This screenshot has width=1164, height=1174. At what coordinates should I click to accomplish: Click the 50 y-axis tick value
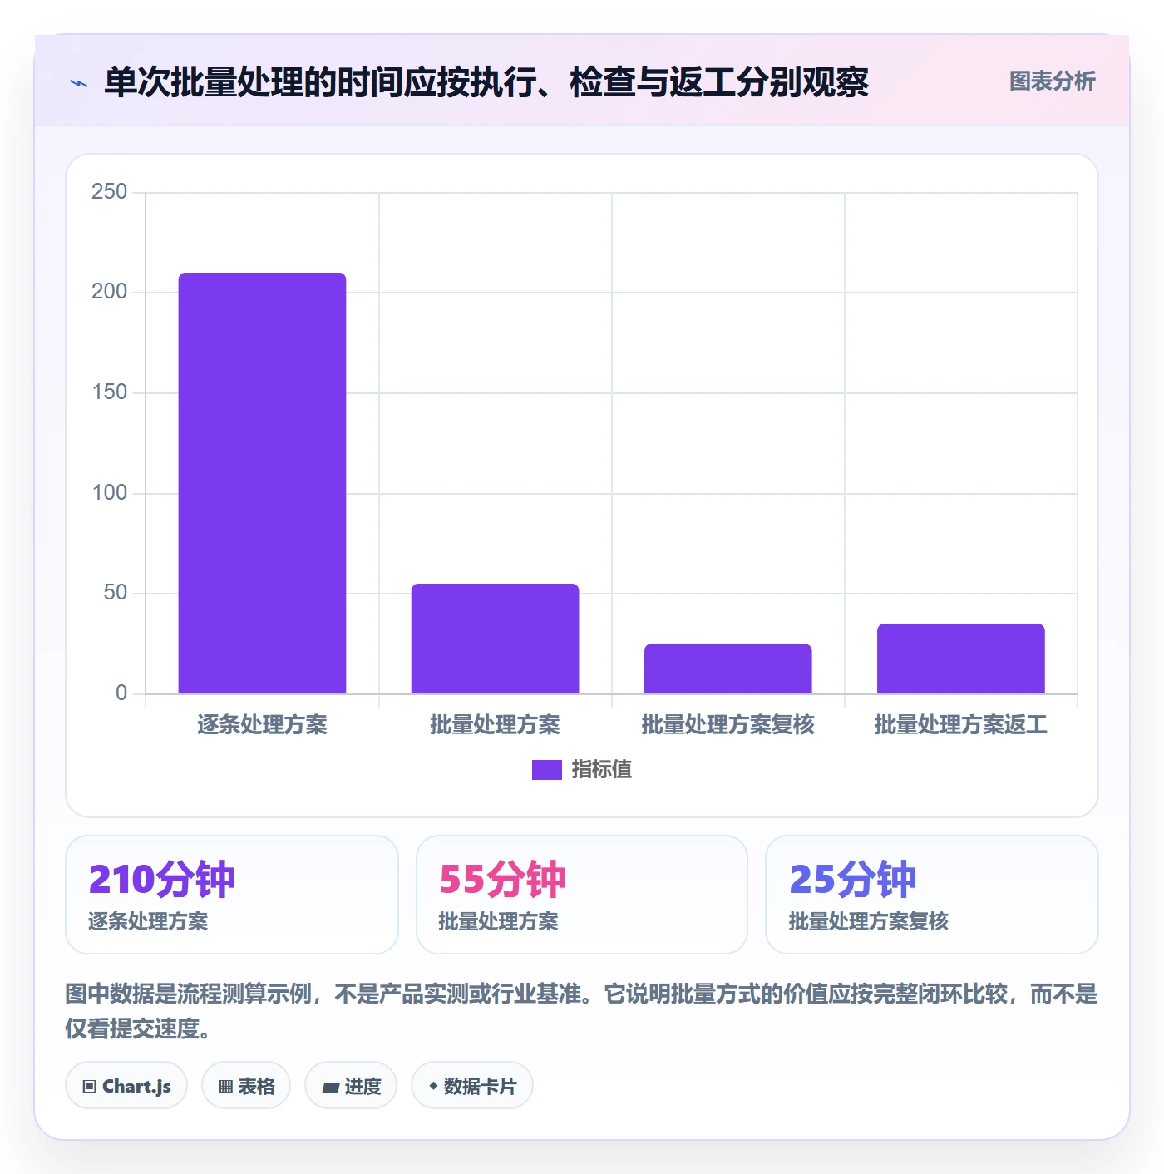(x=115, y=593)
